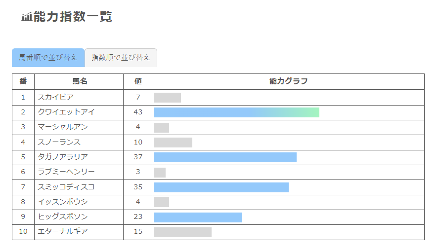Switch to 馬番順で並び替え tab
Screen dimensions: 439x251
[x=48, y=58]
